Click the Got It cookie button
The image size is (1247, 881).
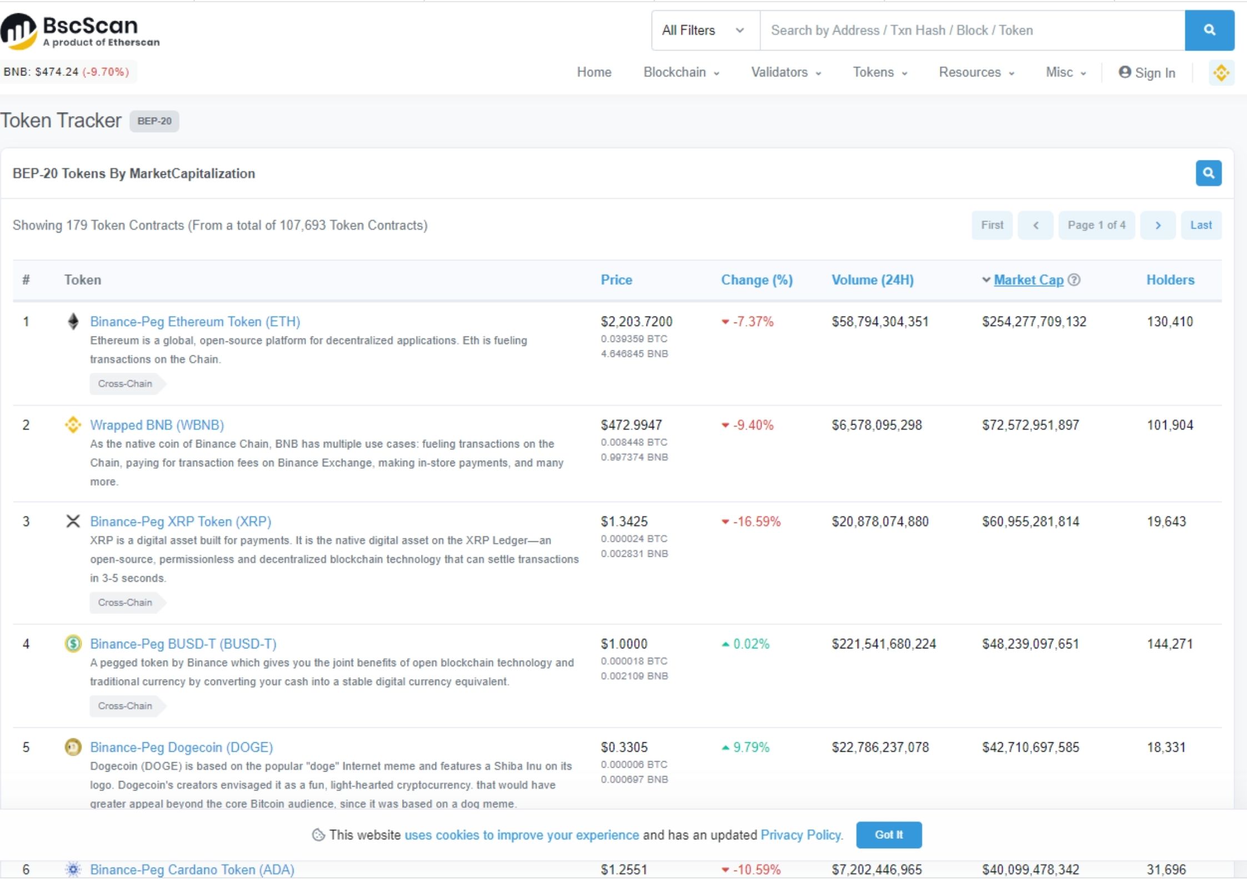click(889, 835)
